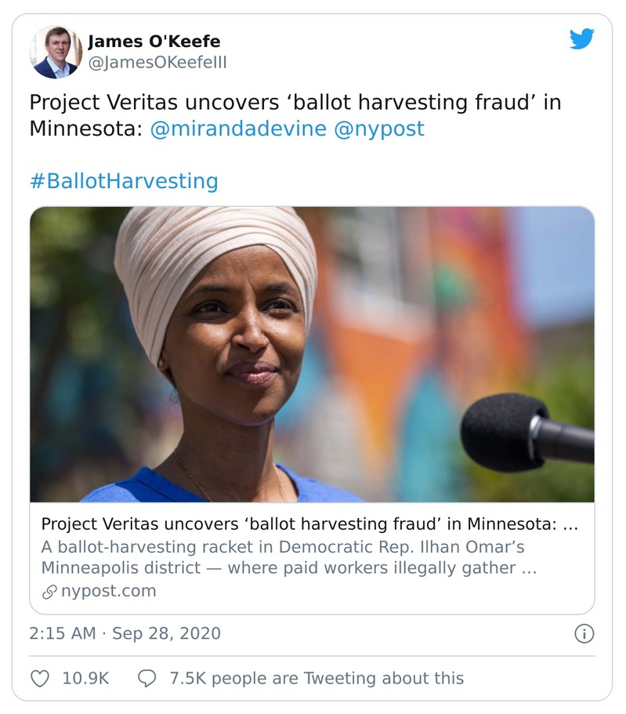Click the card description about the ballot-harvesting racket
This screenshot has width=626, height=714.
coord(288,557)
